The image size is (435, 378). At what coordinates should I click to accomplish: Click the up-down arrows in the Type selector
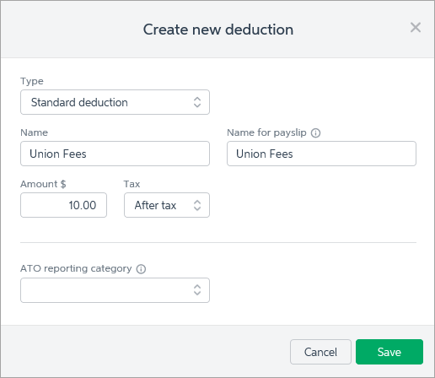197,102
